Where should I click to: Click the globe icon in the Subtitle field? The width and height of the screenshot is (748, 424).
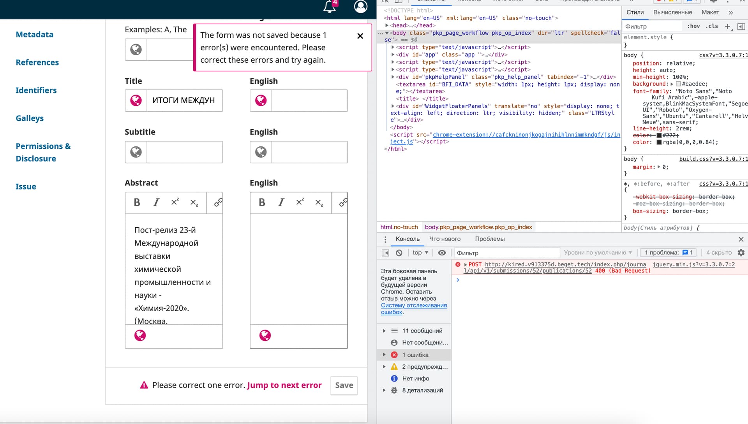[x=136, y=152]
